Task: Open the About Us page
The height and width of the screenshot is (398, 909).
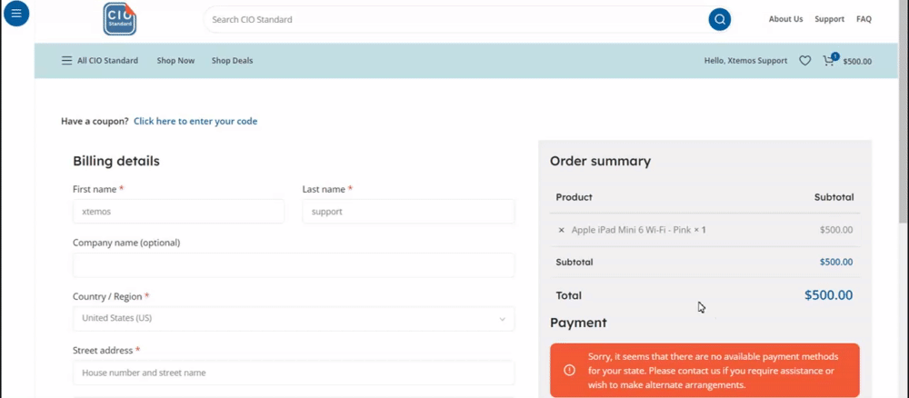Action: pos(785,19)
